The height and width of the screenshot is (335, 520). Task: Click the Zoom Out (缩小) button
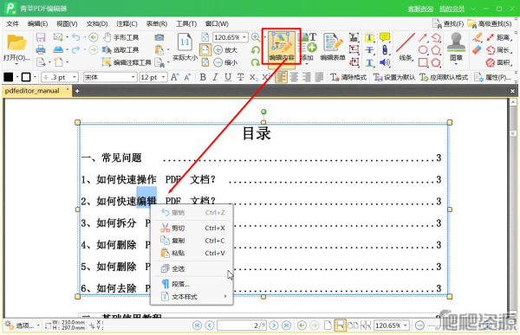(225, 62)
